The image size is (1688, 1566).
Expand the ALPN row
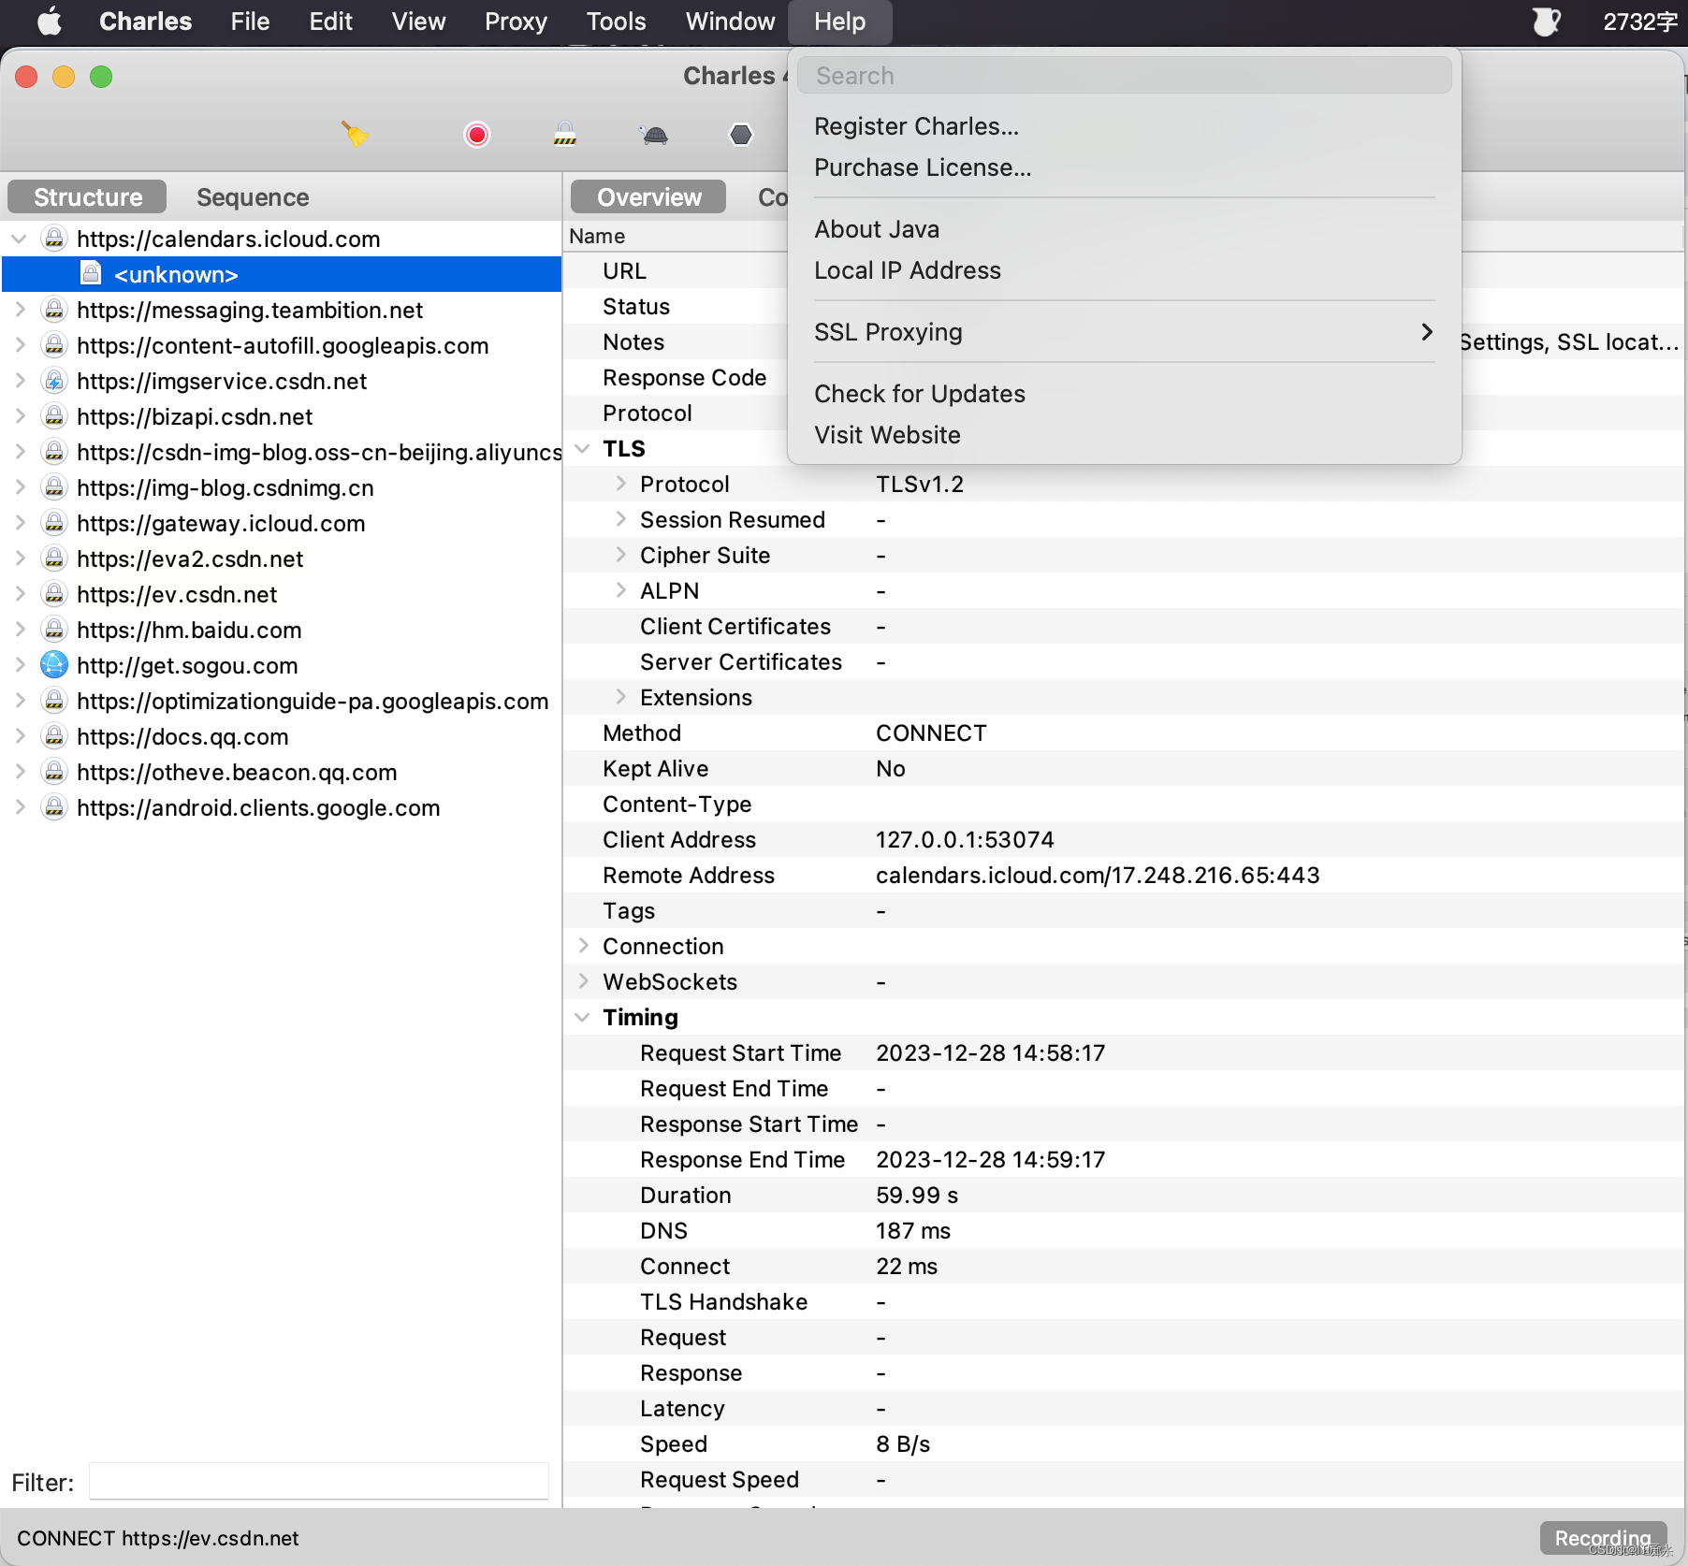tap(620, 590)
